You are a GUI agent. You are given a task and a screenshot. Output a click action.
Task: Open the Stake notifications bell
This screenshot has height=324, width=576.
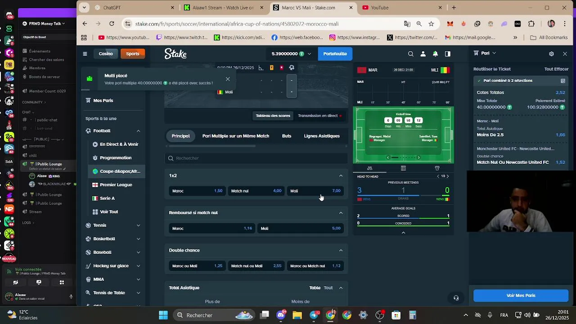point(435,54)
